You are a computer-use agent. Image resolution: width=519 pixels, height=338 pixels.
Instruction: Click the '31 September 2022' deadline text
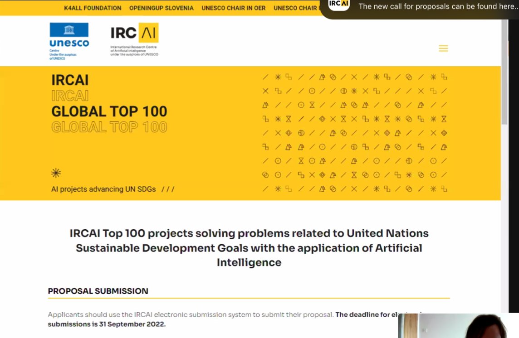pos(132,324)
